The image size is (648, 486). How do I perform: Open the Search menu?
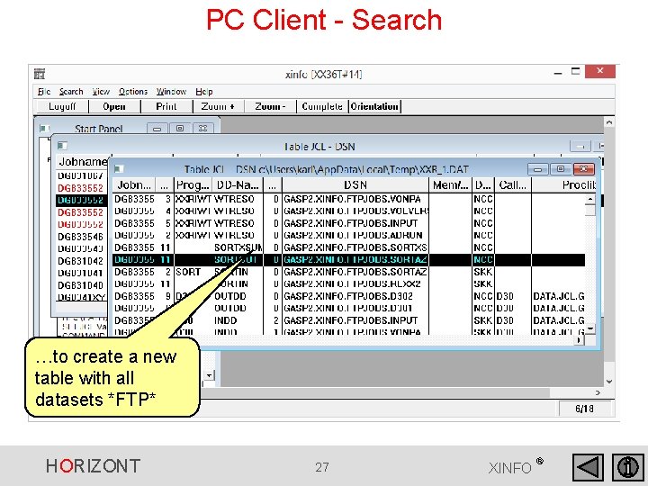point(71,91)
